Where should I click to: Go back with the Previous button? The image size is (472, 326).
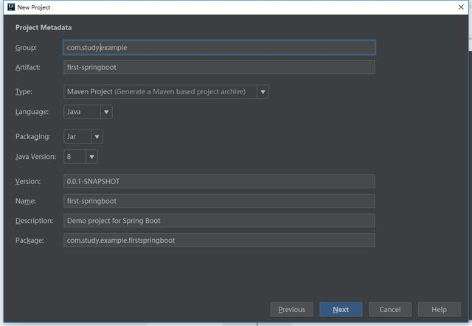[292, 310]
